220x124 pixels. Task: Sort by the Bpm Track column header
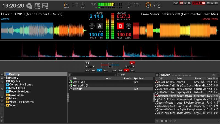coord(139,79)
